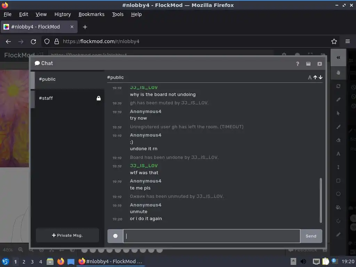Open the History menu
The image size is (356, 267).
tap(63, 14)
